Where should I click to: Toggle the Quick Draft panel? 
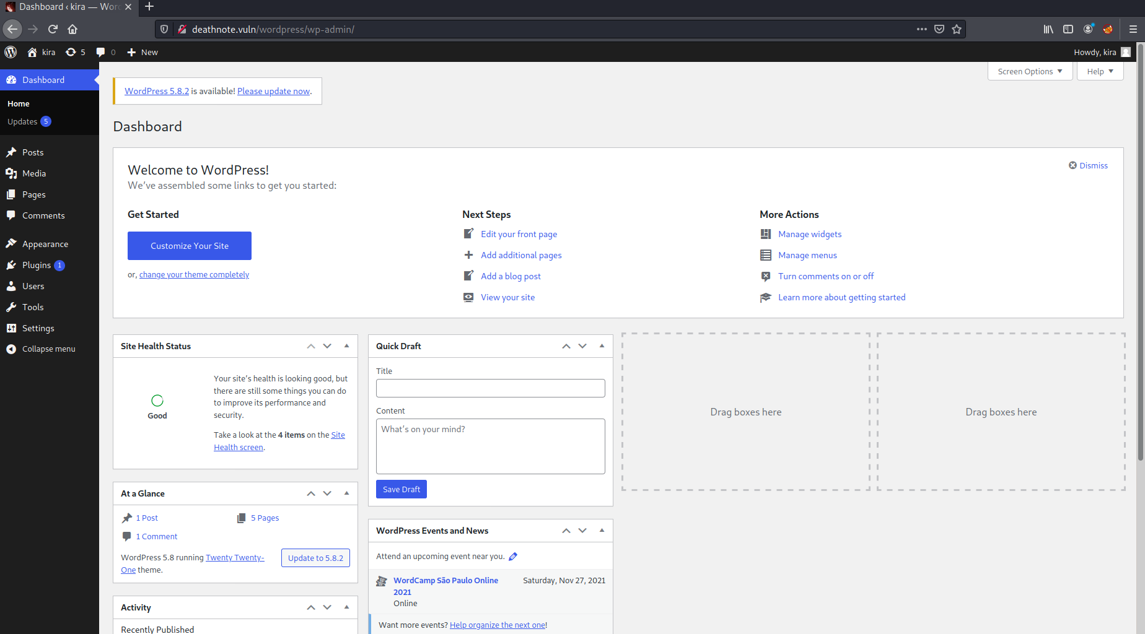point(602,346)
